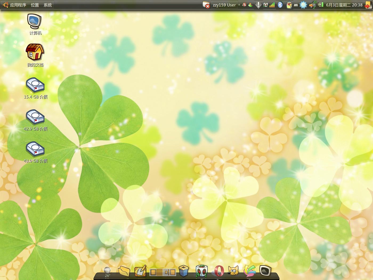Launch the notepad text editor from dock
373x280 pixels.
(x=140, y=270)
